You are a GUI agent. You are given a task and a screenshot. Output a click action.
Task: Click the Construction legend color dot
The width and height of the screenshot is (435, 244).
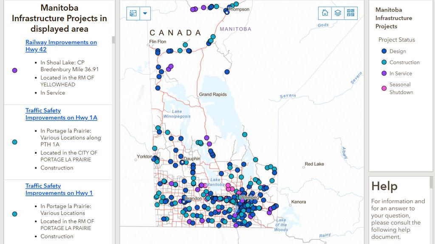point(384,62)
